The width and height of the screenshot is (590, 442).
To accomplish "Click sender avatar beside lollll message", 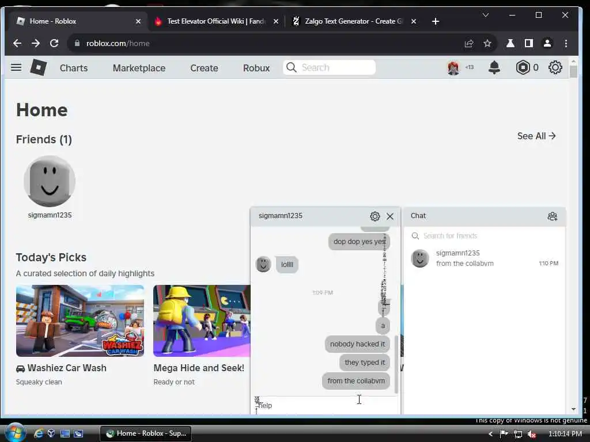I will [x=263, y=264].
